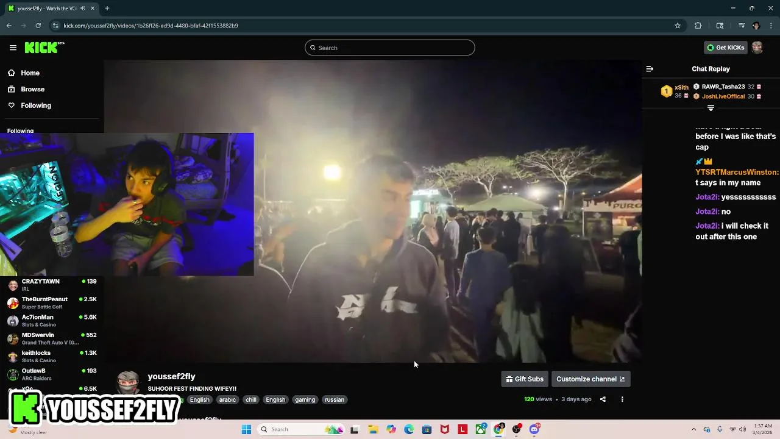Click the Windows taskbar search box

(x=300, y=429)
